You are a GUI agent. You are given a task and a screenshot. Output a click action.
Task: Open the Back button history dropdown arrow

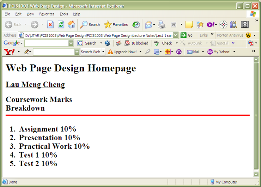pyautogui.click(x=26, y=25)
